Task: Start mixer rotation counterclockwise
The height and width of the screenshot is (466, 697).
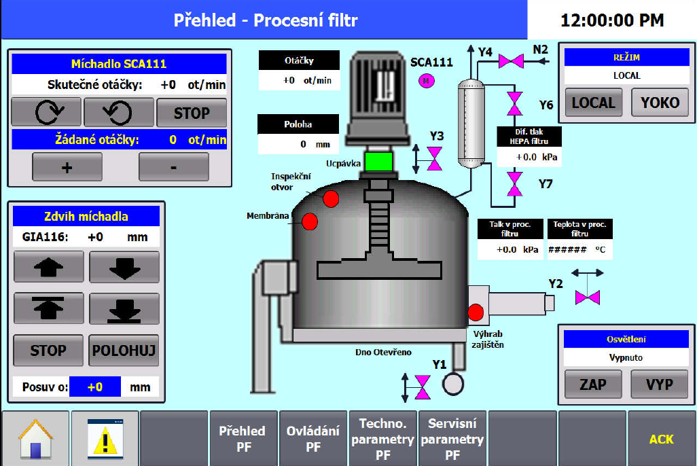Action: click(x=118, y=111)
